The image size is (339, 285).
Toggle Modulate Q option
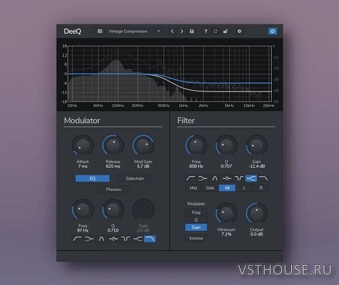[196, 220]
